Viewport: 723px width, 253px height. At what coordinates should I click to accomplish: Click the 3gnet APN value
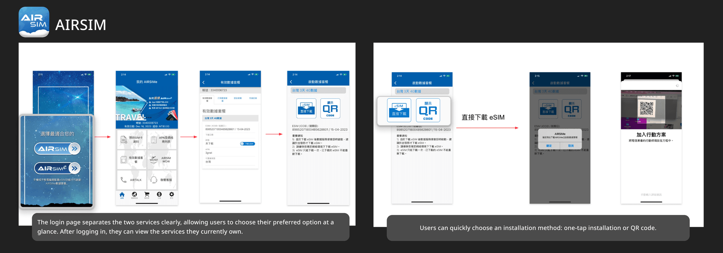pos(209,153)
